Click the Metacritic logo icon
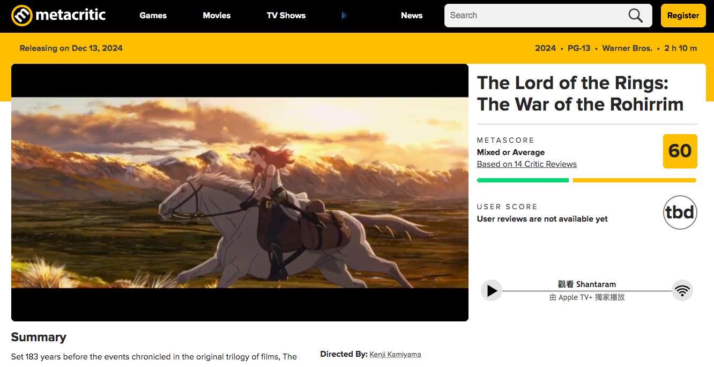This screenshot has height=367, width=714. 22,16
